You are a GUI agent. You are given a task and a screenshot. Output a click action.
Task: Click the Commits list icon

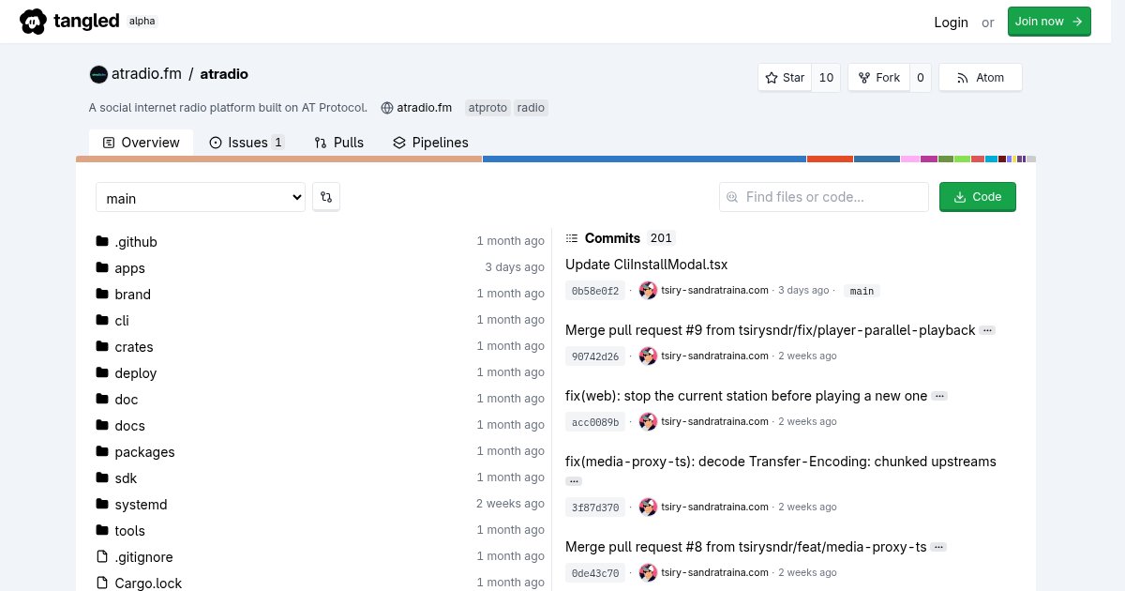[572, 238]
